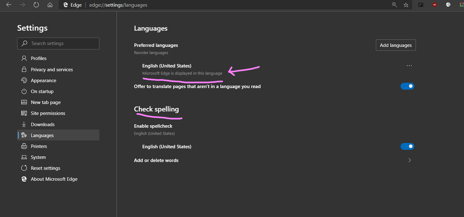464x217 pixels.
Task: Turn off offer to translate pages toggle
Action: pyautogui.click(x=407, y=86)
